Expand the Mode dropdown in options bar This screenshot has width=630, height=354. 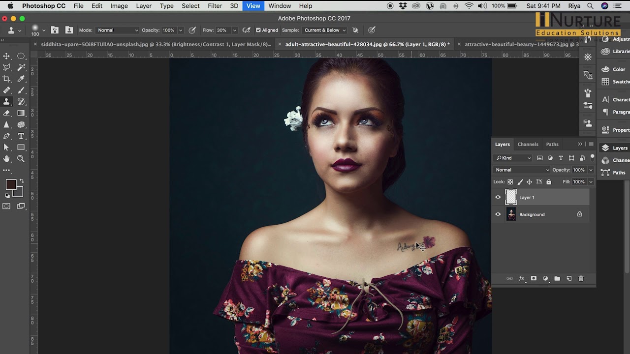[117, 30]
